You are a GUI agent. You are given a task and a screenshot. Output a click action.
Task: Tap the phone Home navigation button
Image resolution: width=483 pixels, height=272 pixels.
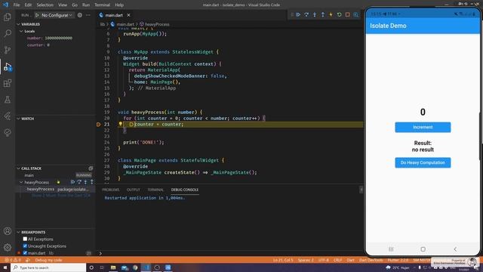(423, 249)
